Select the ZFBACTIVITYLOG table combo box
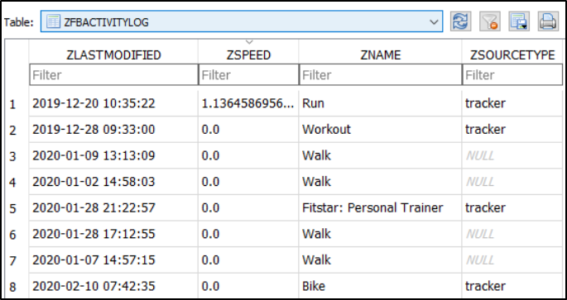Screen dimensions: 567x300 (242, 21)
